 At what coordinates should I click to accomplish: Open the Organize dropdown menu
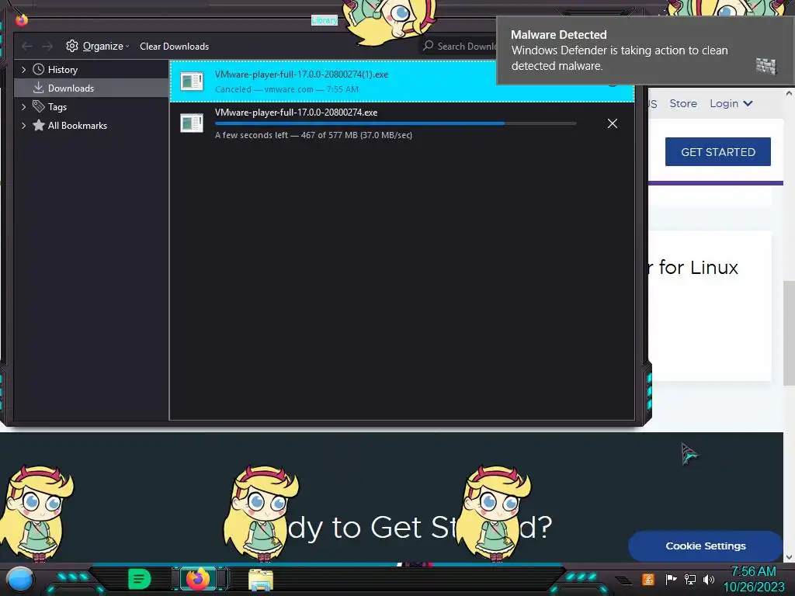click(98, 46)
